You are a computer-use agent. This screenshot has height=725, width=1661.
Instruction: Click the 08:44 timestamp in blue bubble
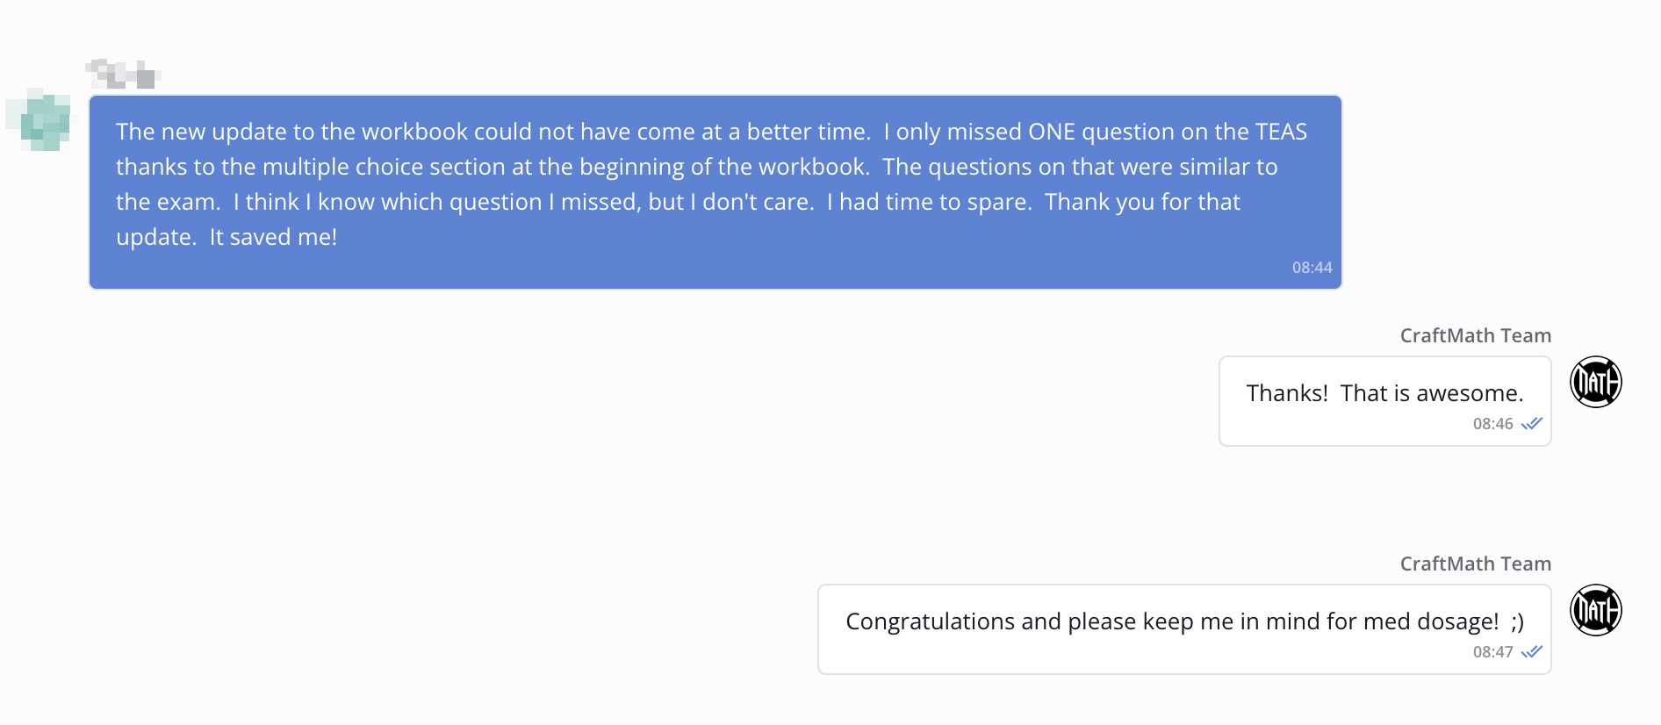[1312, 268]
